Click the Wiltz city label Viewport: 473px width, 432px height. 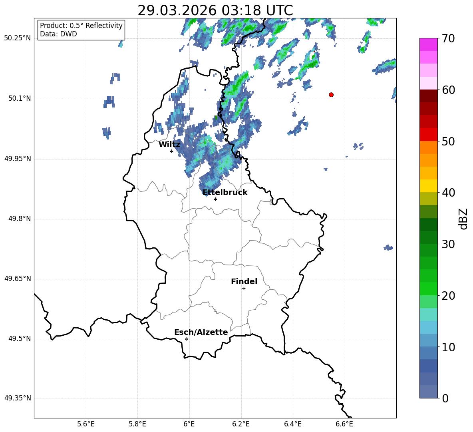[x=169, y=145]
